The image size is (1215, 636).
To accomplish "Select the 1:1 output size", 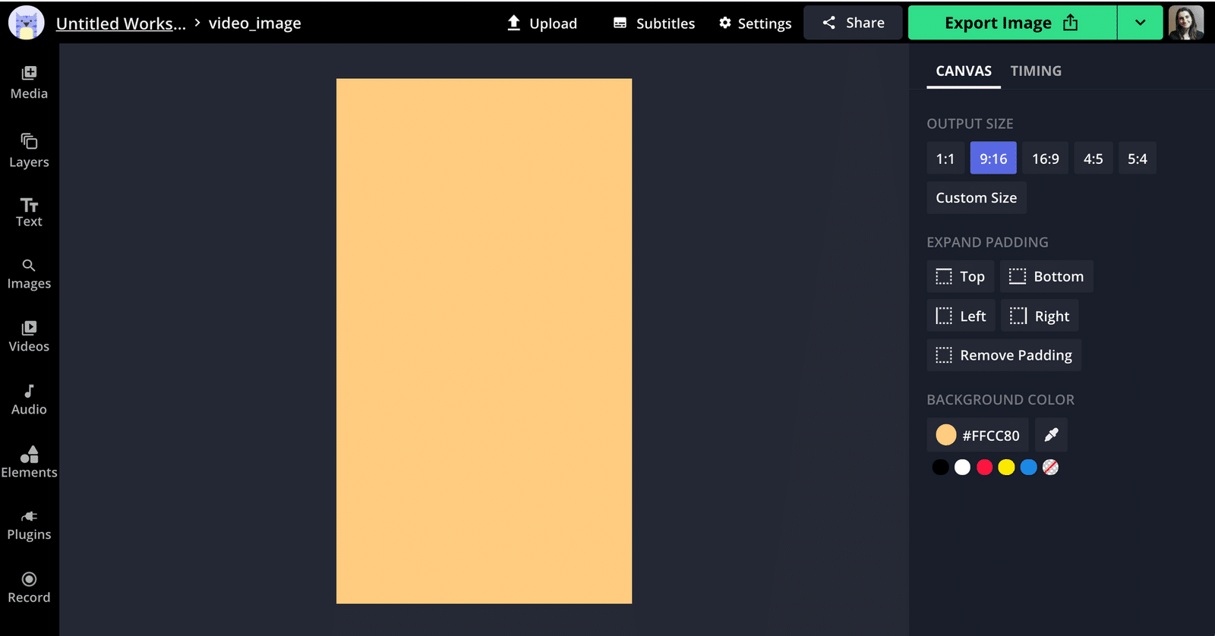I will (x=945, y=159).
